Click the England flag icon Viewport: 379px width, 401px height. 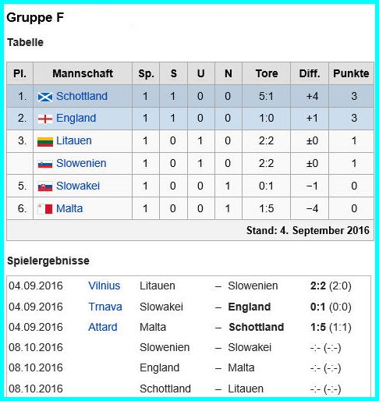point(45,119)
